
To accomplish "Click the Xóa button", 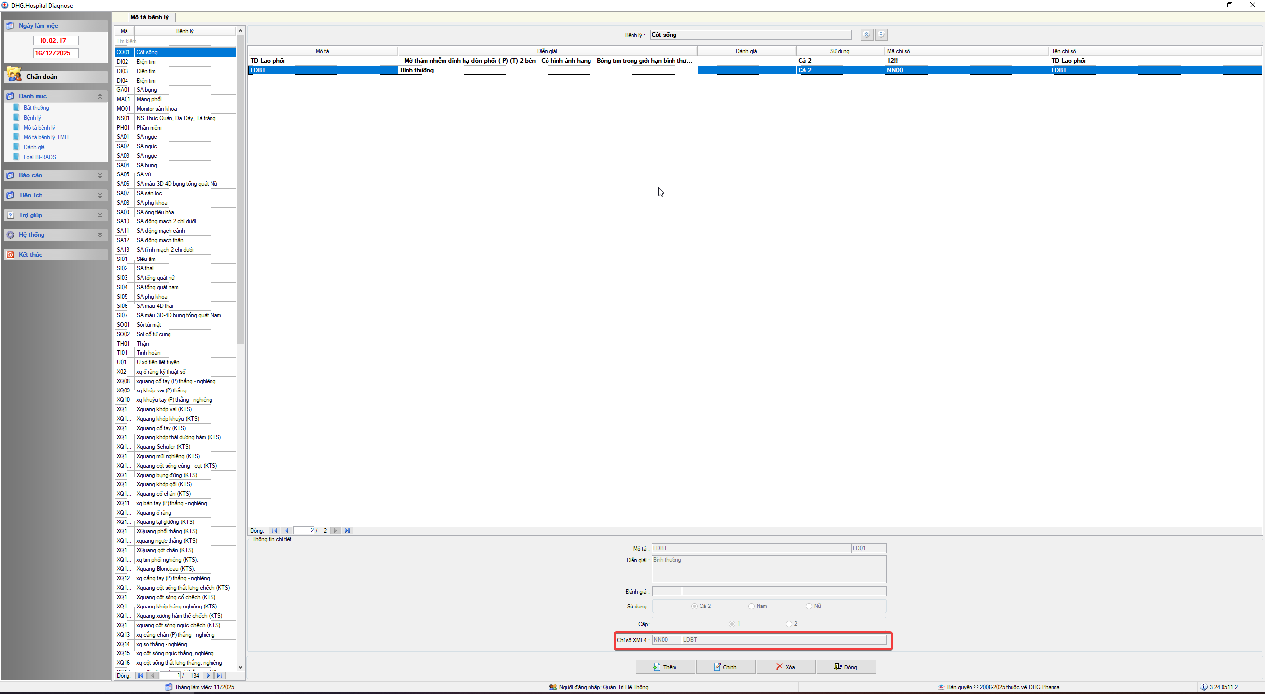I will 786,667.
